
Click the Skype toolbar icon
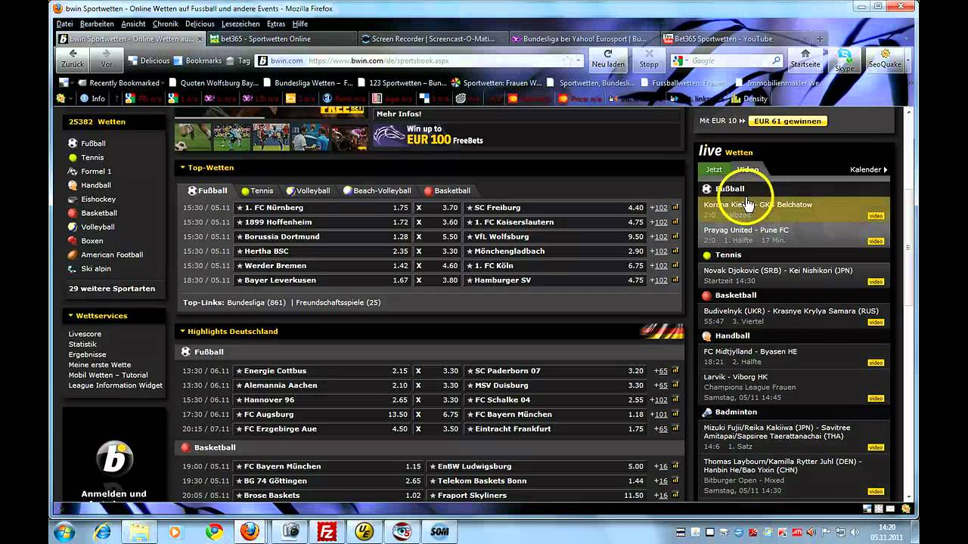tap(845, 59)
